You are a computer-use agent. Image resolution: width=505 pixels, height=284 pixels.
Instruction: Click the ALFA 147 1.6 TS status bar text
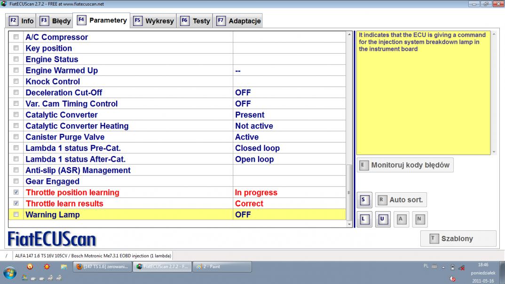(x=93, y=256)
